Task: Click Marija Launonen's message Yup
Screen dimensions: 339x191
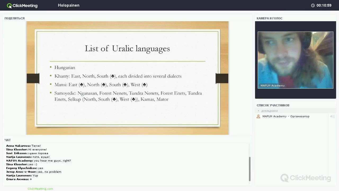Action: [x=22, y=175]
